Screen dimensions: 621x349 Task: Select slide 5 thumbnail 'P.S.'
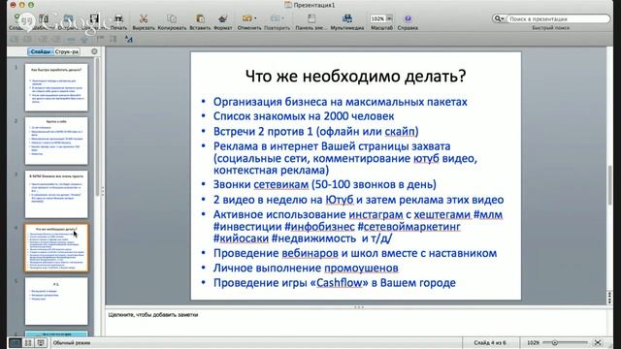click(x=56, y=301)
